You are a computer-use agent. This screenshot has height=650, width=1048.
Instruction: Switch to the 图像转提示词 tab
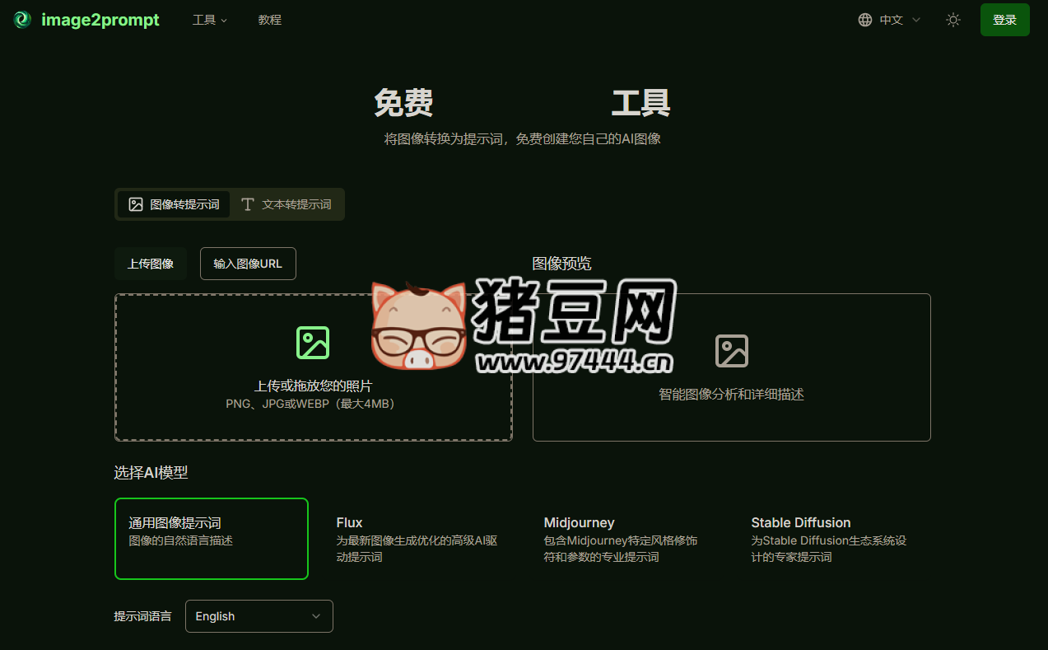coord(174,204)
